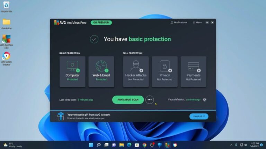Open Task View in taskbar
Screen dimensions: 266x149
106,145
